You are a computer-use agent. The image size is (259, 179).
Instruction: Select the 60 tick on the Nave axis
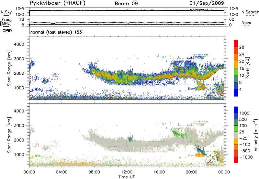232,19
